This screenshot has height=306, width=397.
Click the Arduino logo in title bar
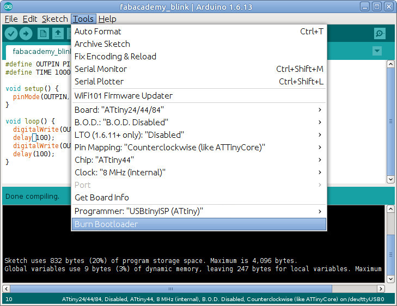coord(8,7)
